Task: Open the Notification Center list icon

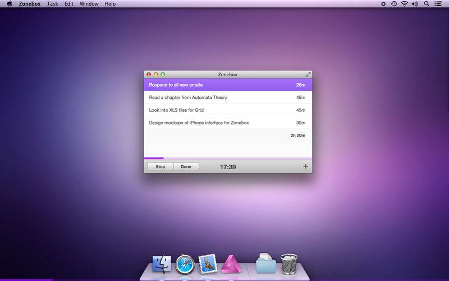Action: (438, 4)
